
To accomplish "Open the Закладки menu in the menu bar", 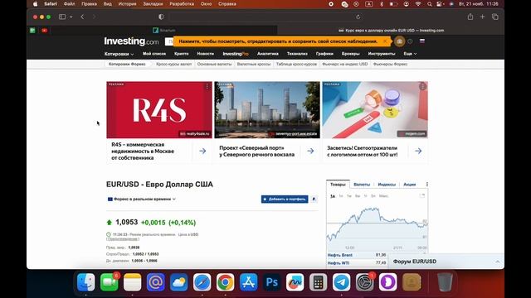I will (x=153, y=4).
